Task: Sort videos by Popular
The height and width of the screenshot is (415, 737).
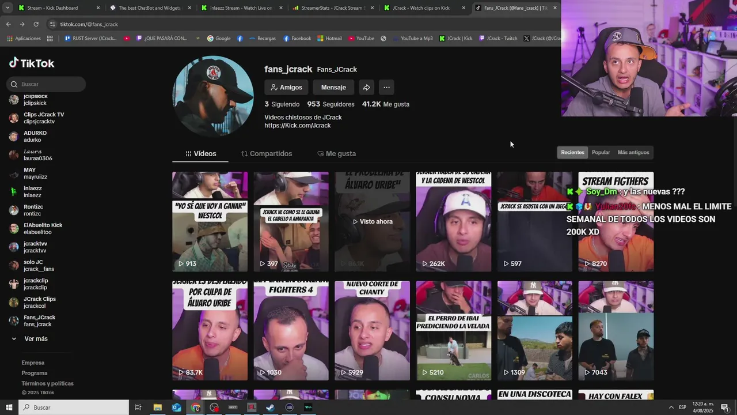Action: (601, 152)
